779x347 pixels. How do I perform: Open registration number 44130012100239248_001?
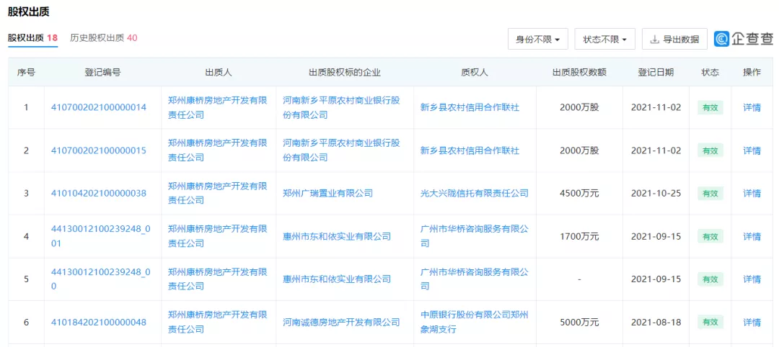[101, 236]
